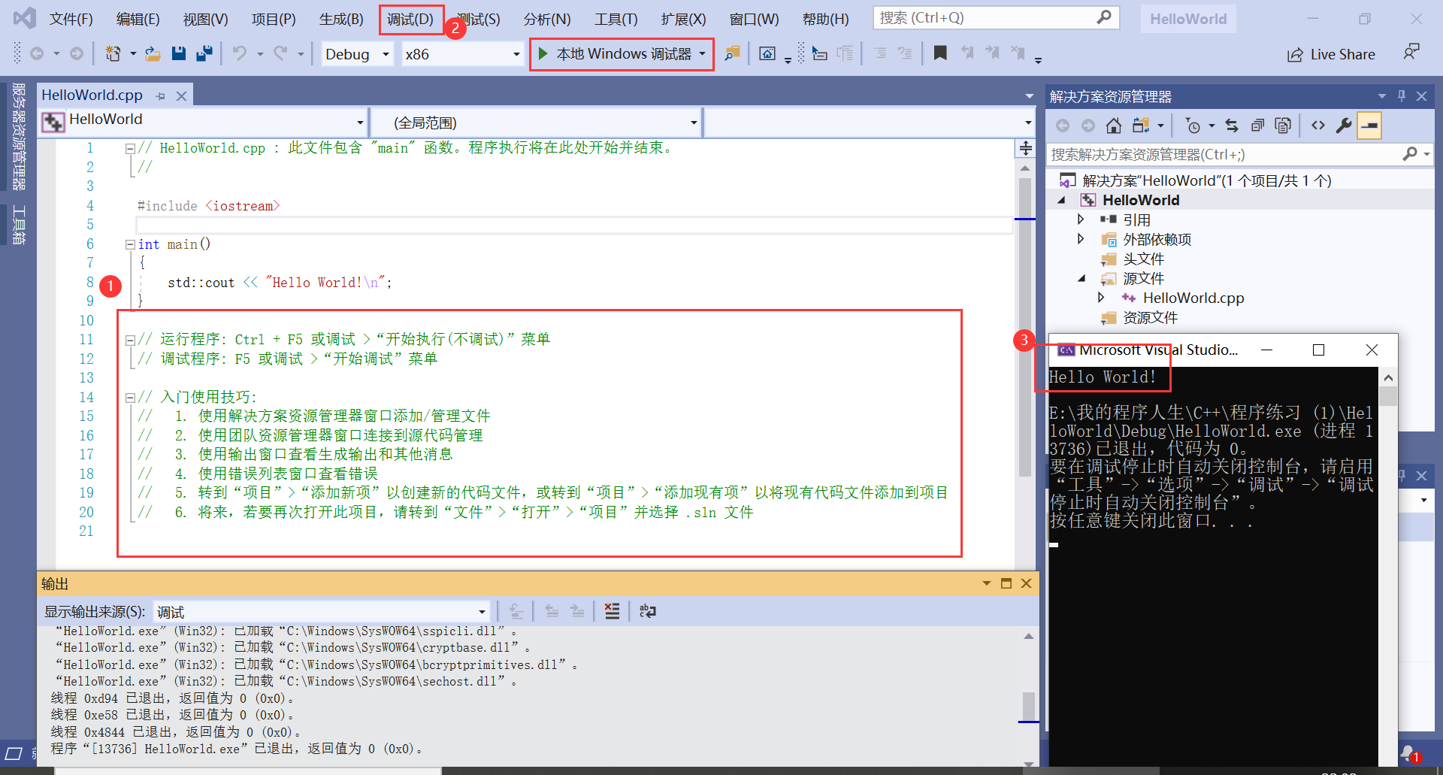Click the Visual Studio logo icon

(25, 18)
